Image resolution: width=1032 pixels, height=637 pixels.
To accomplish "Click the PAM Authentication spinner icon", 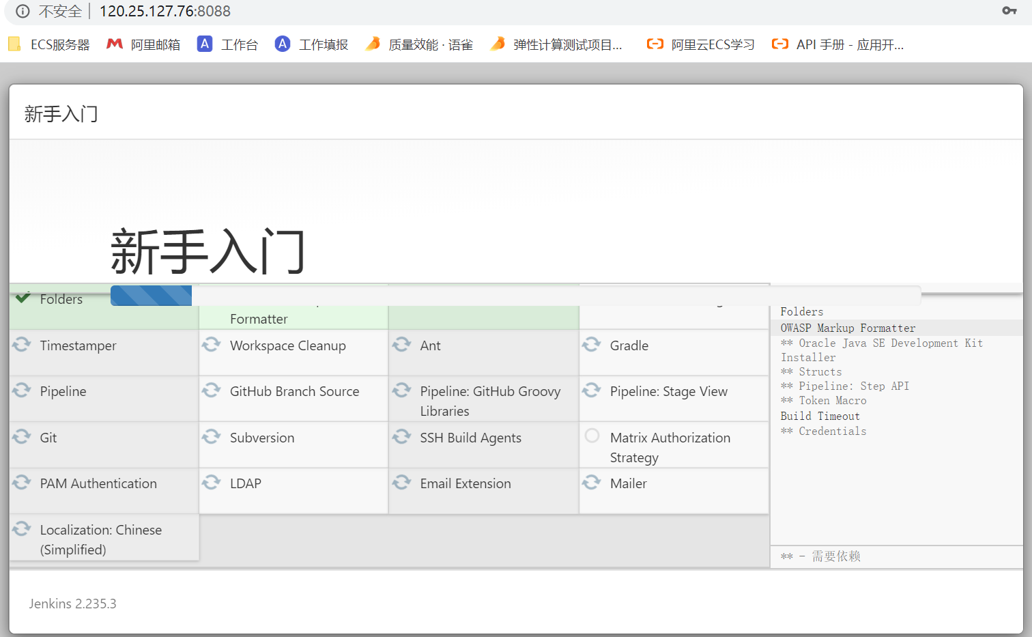I will click(22, 482).
